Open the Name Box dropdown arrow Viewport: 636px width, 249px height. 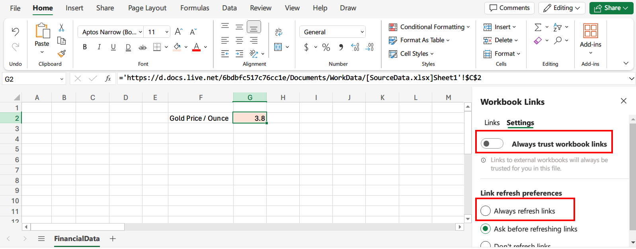point(62,79)
